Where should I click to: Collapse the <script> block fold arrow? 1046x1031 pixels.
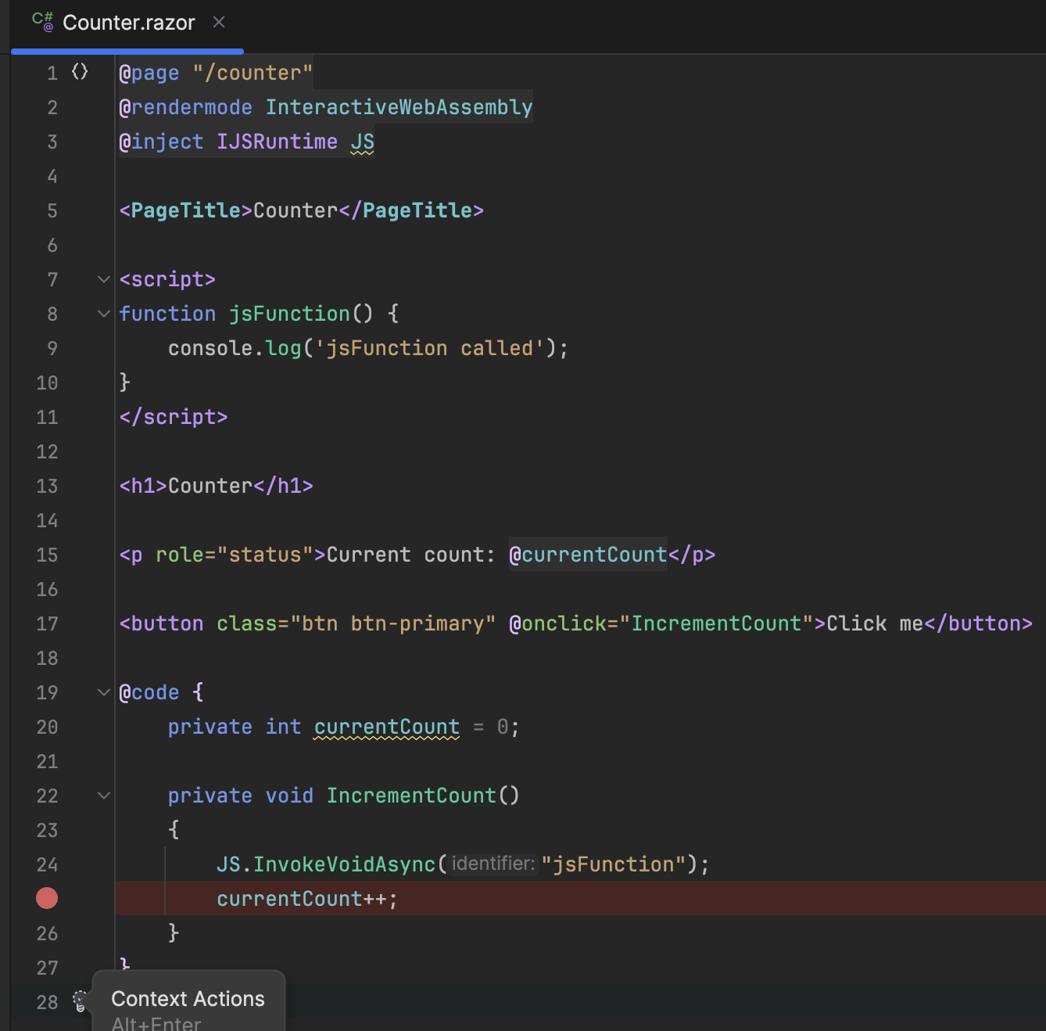pos(103,279)
